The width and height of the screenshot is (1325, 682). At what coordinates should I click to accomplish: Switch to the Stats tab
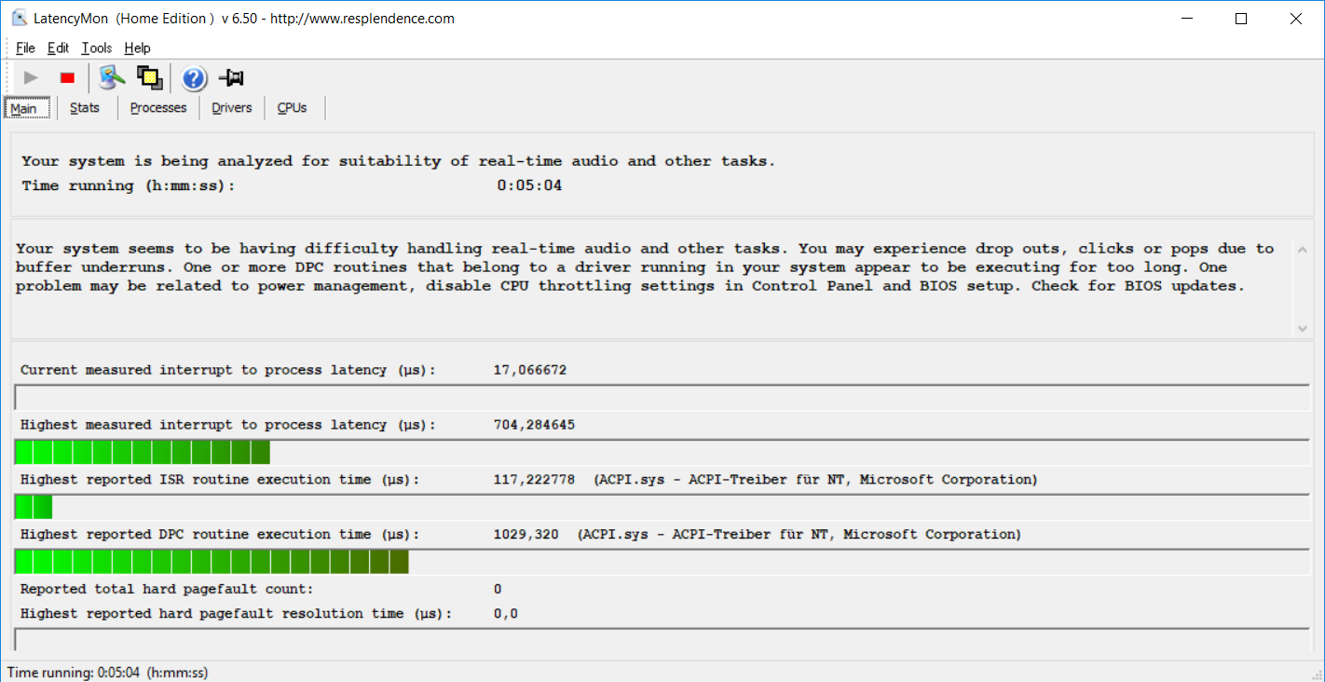coord(85,108)
